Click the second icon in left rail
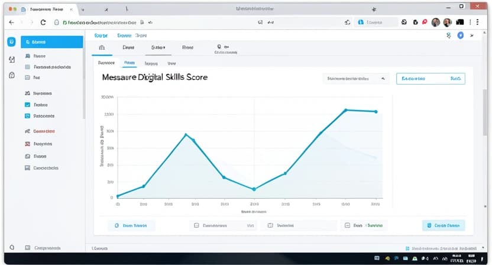Screen dimensions: 492x265 pyautogui.click(x=11, y=59)
